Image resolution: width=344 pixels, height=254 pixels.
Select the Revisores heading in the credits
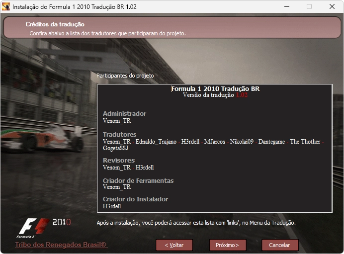point(119,161)
